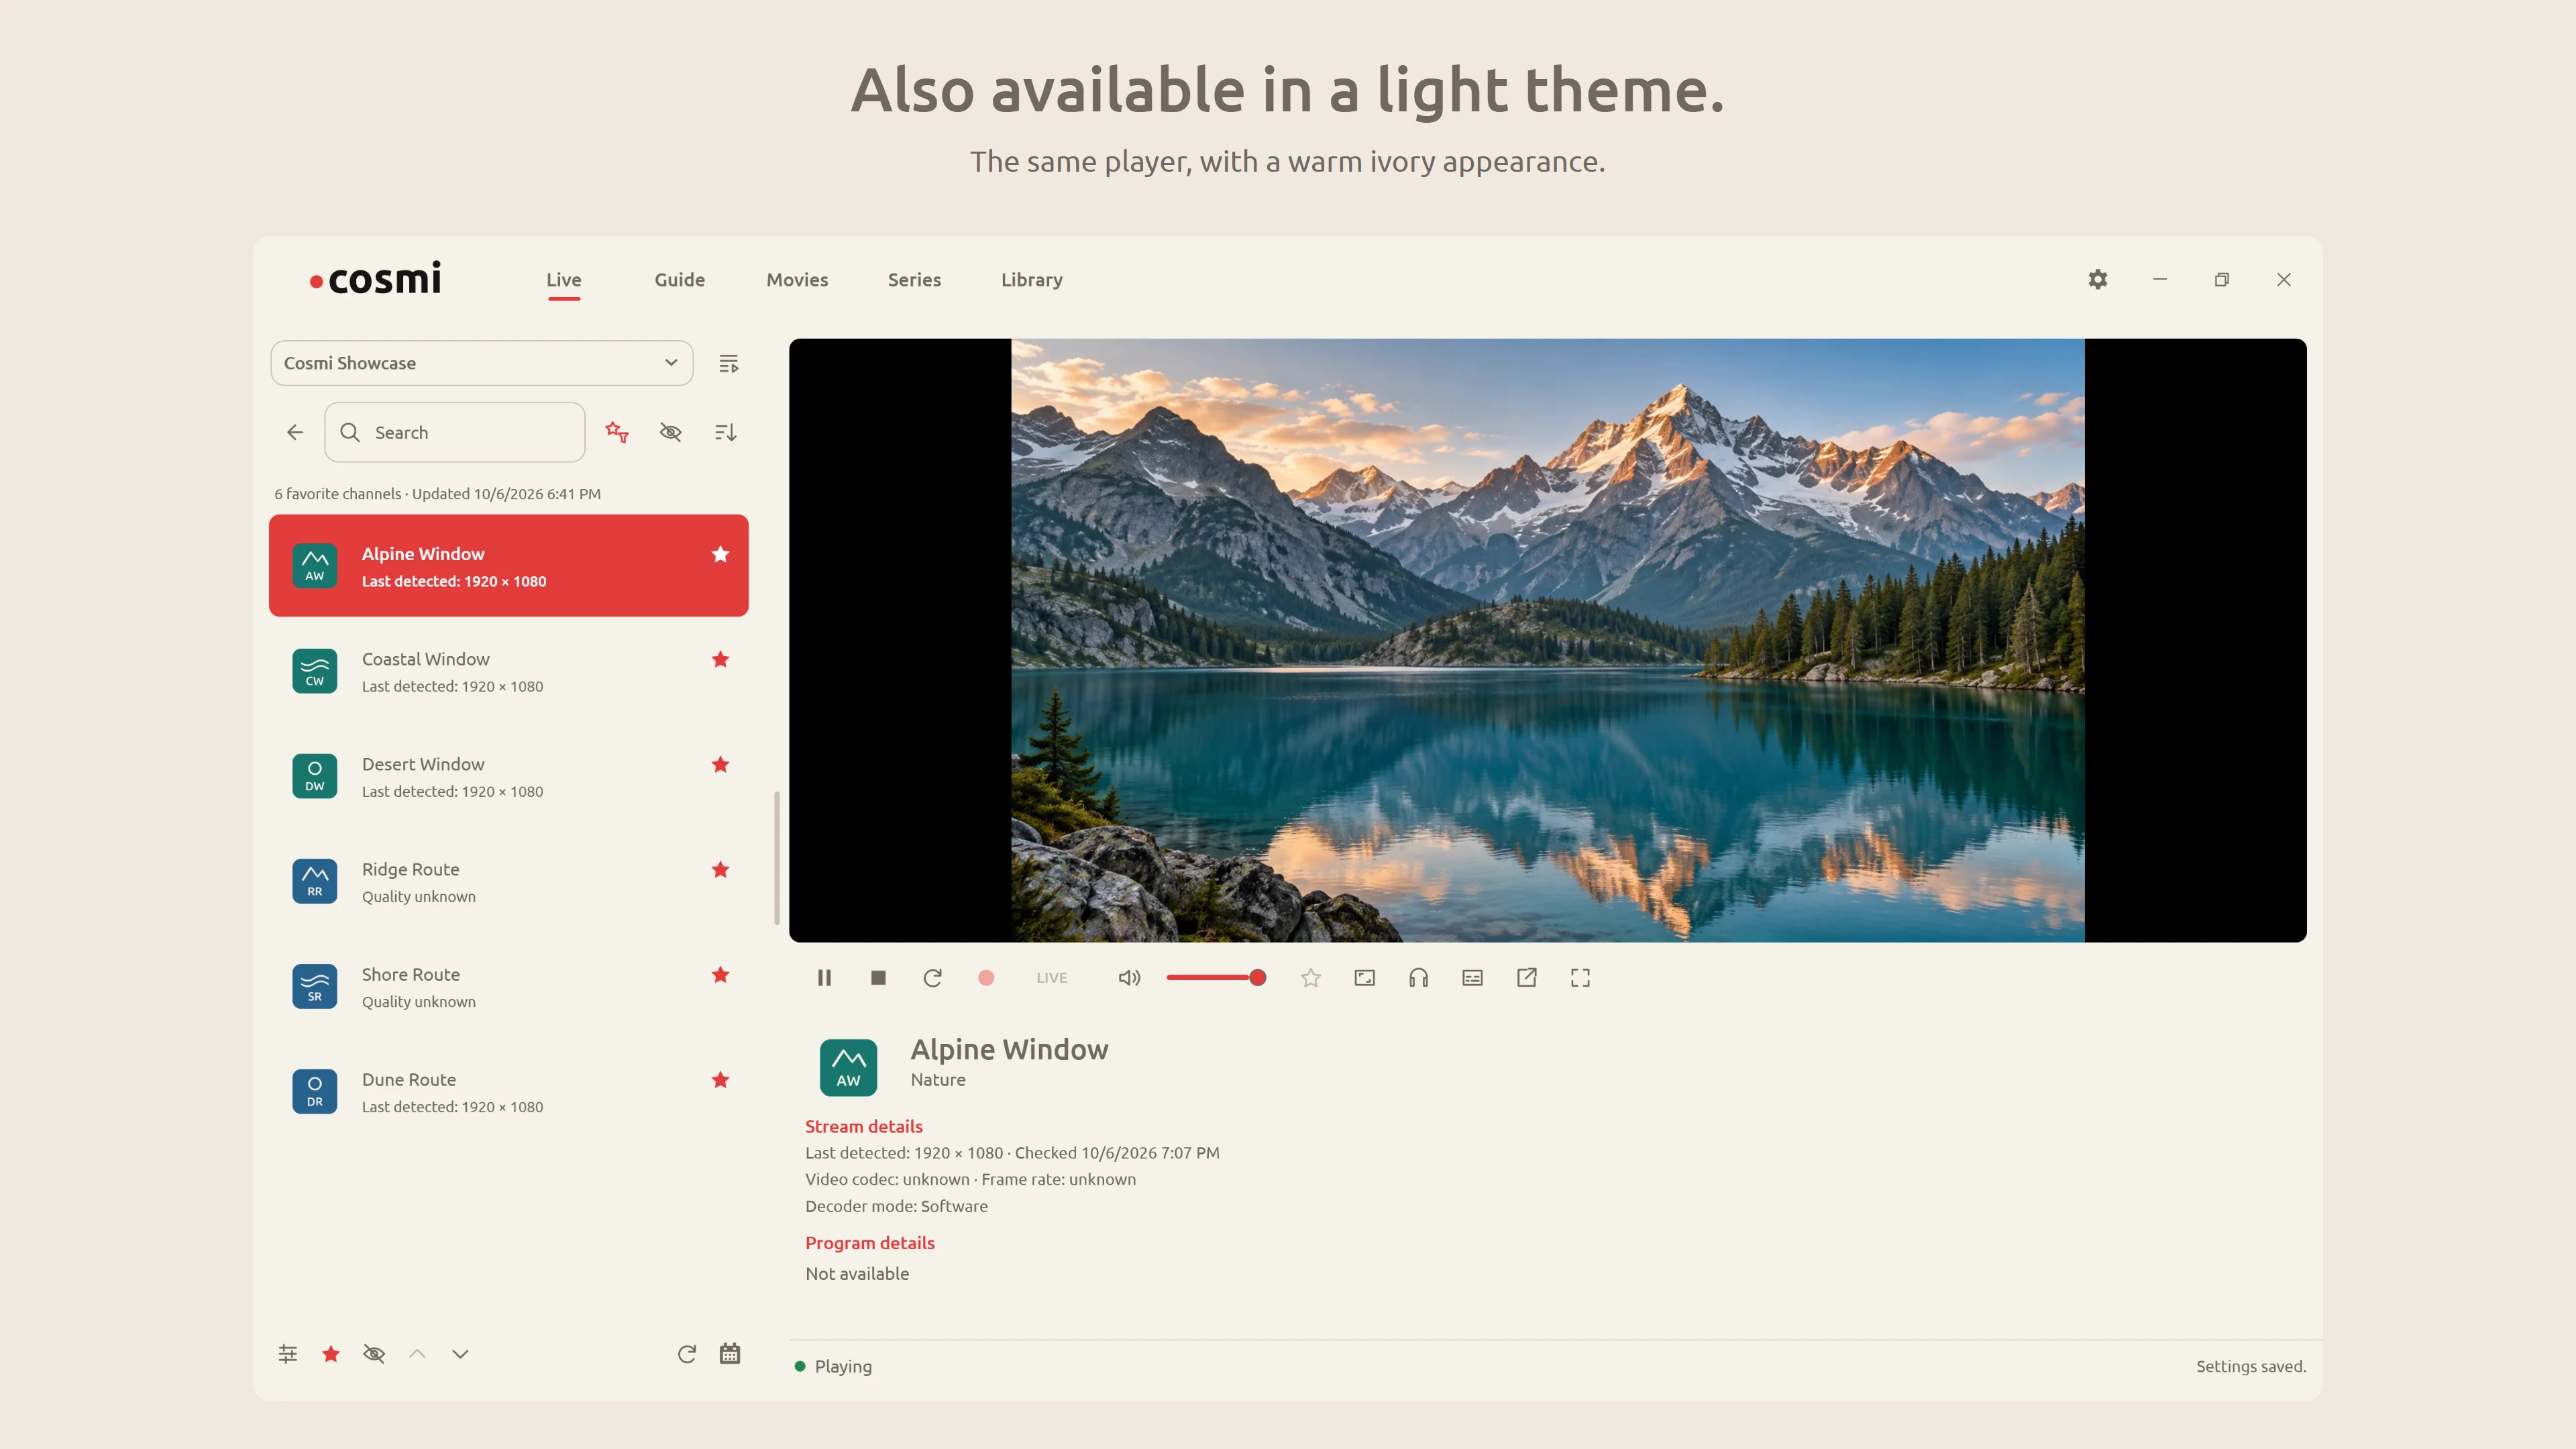Screen dimensions: 2576x1449
Task: Toggle favorite star in the player controls
Action: coord(1310,977)
